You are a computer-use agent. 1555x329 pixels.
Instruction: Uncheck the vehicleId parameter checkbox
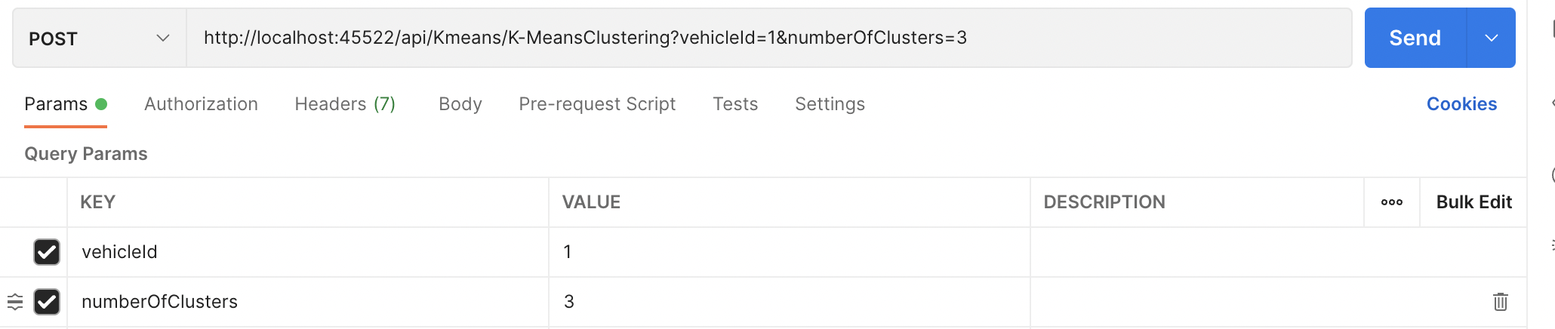[47, 252]
